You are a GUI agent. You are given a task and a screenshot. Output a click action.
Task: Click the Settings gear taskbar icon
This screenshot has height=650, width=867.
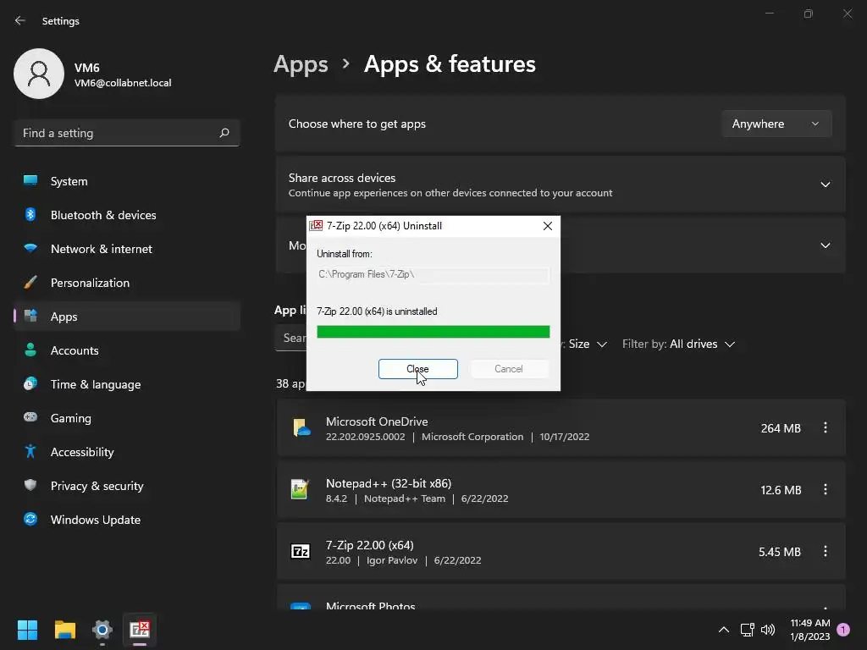[102, 630]
